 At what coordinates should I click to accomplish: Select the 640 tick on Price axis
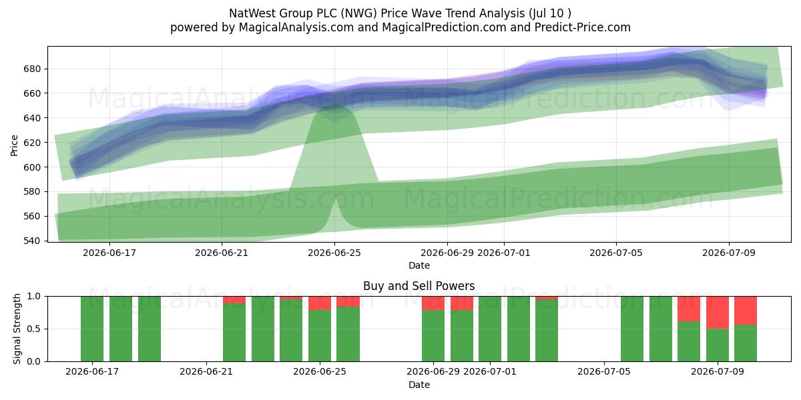coord(33,118)
